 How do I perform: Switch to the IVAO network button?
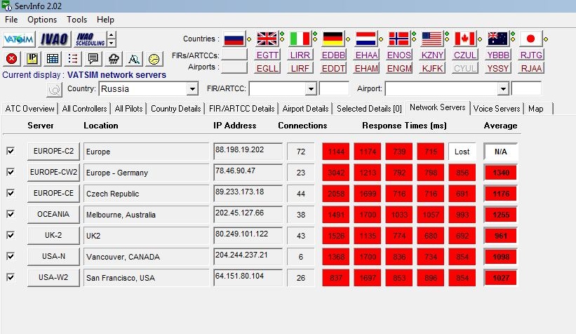[x=54, y=39]
